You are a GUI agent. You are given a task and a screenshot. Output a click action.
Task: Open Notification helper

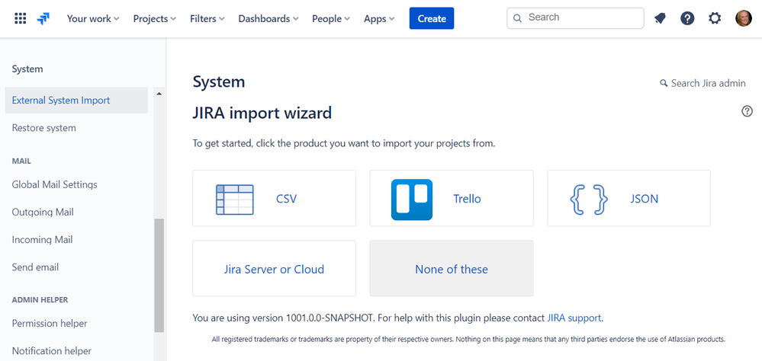coord(52,351)
